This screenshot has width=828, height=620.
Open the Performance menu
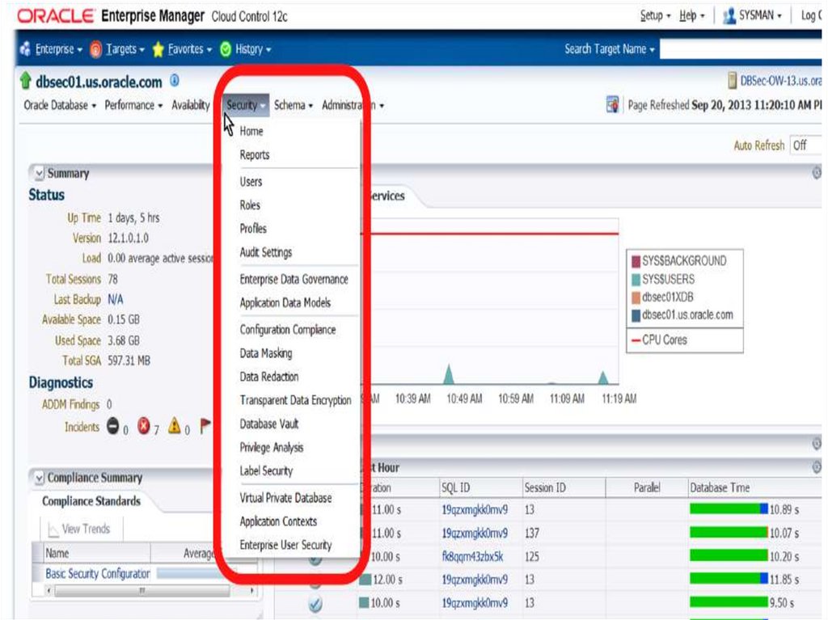133,105
